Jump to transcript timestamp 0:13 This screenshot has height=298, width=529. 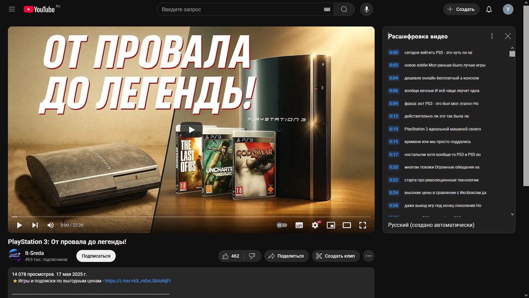point(393,129)
